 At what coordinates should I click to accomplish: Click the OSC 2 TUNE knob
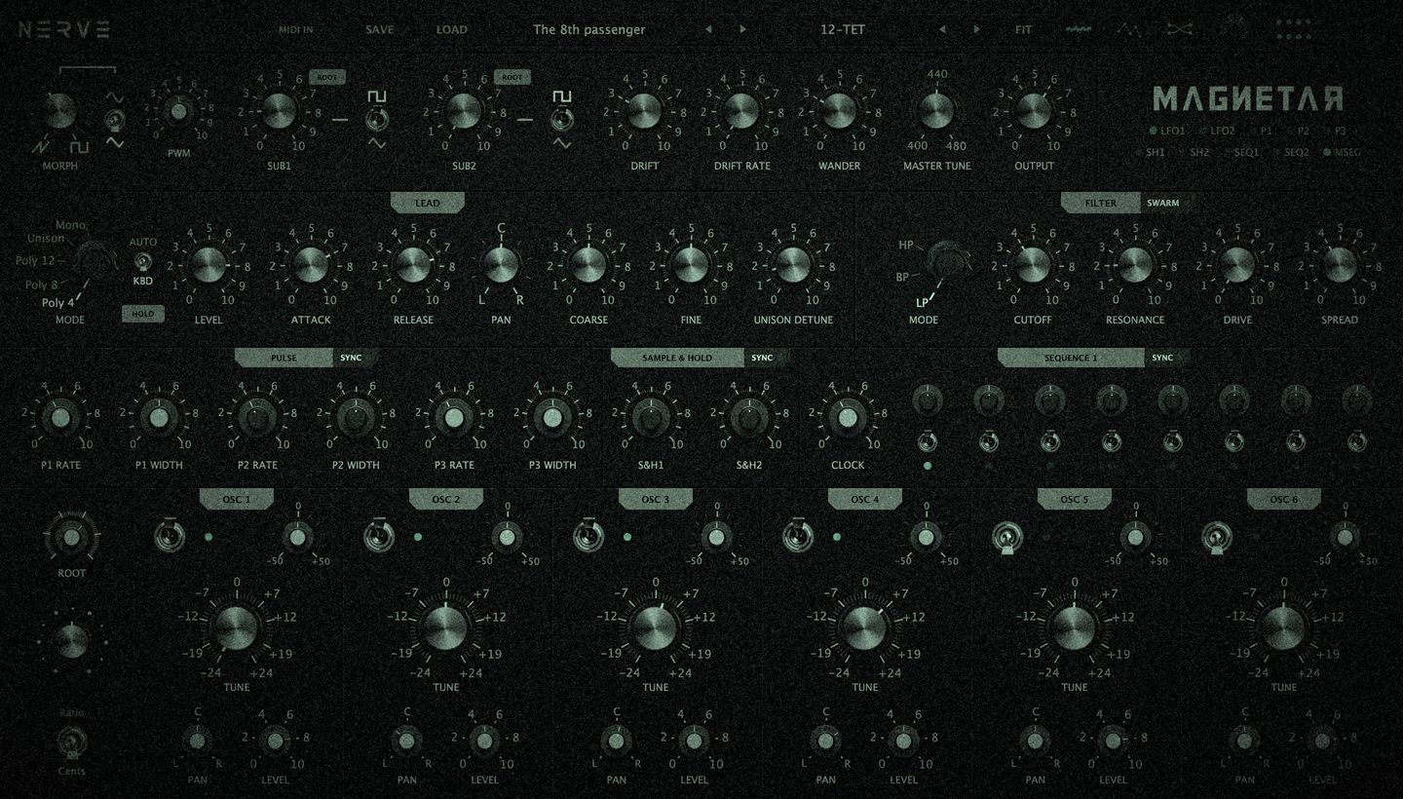[446, 628]
